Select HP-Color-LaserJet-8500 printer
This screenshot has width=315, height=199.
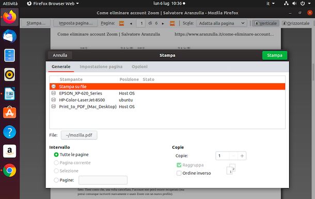167,100
